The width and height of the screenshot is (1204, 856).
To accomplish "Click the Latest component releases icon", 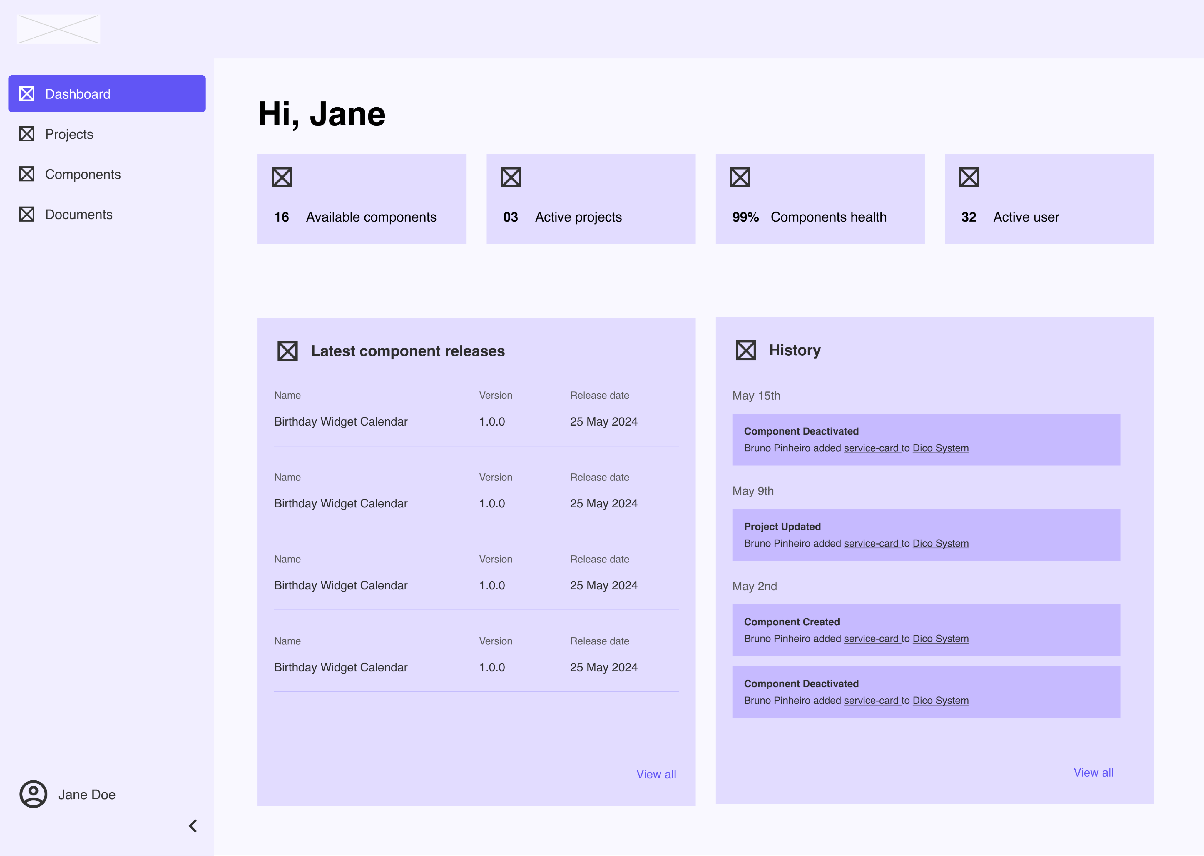I will point(287,351).
